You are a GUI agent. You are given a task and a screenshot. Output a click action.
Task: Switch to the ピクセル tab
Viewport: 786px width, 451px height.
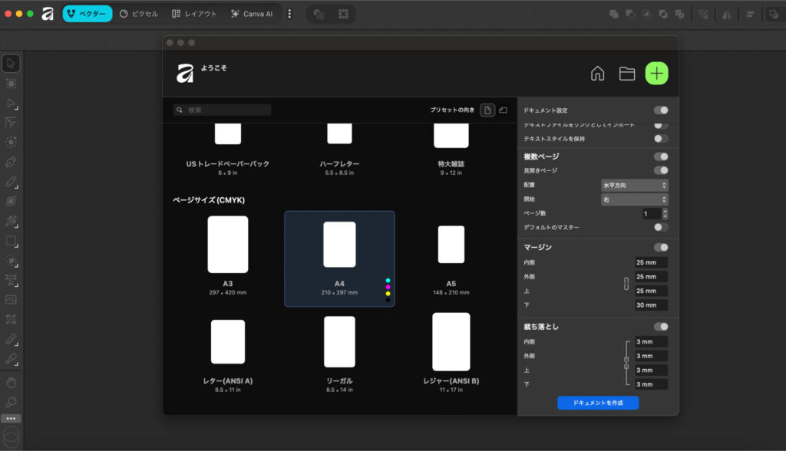pos(139,14)
